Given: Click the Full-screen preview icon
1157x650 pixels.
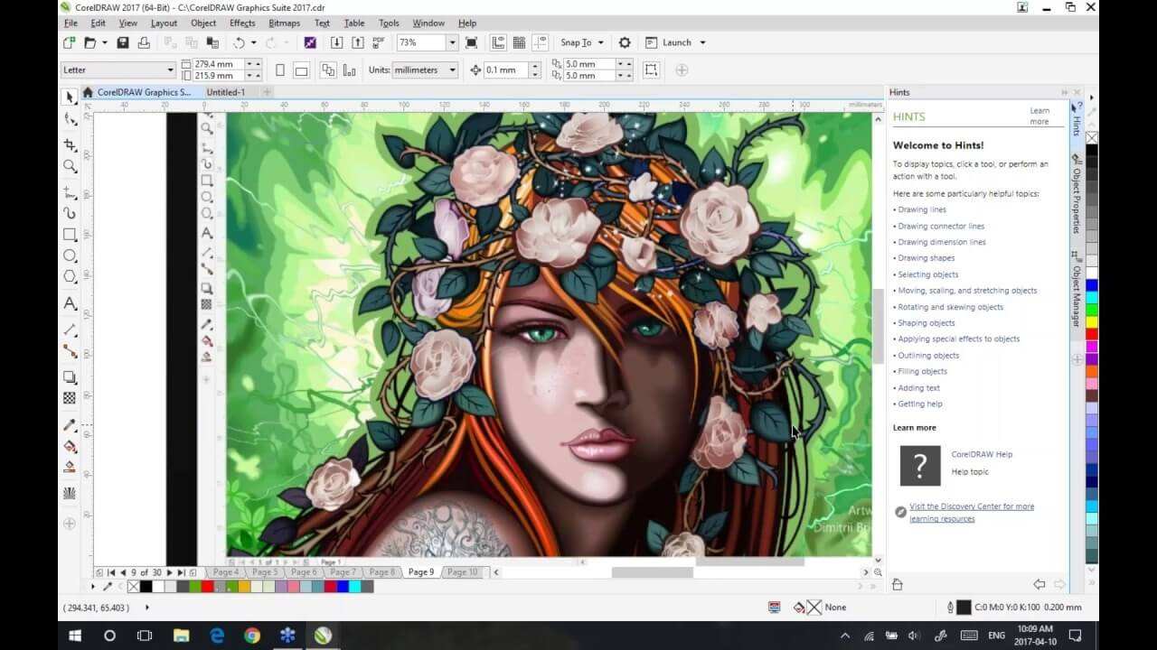Looking at the screenshot, I should tap(471, 42).
